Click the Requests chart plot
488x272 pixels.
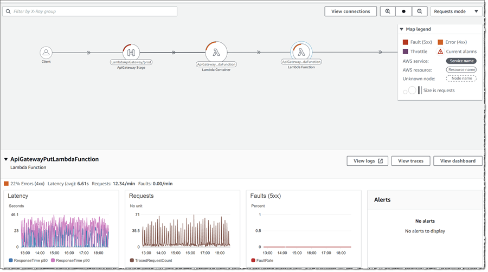(x=186, y=231)
